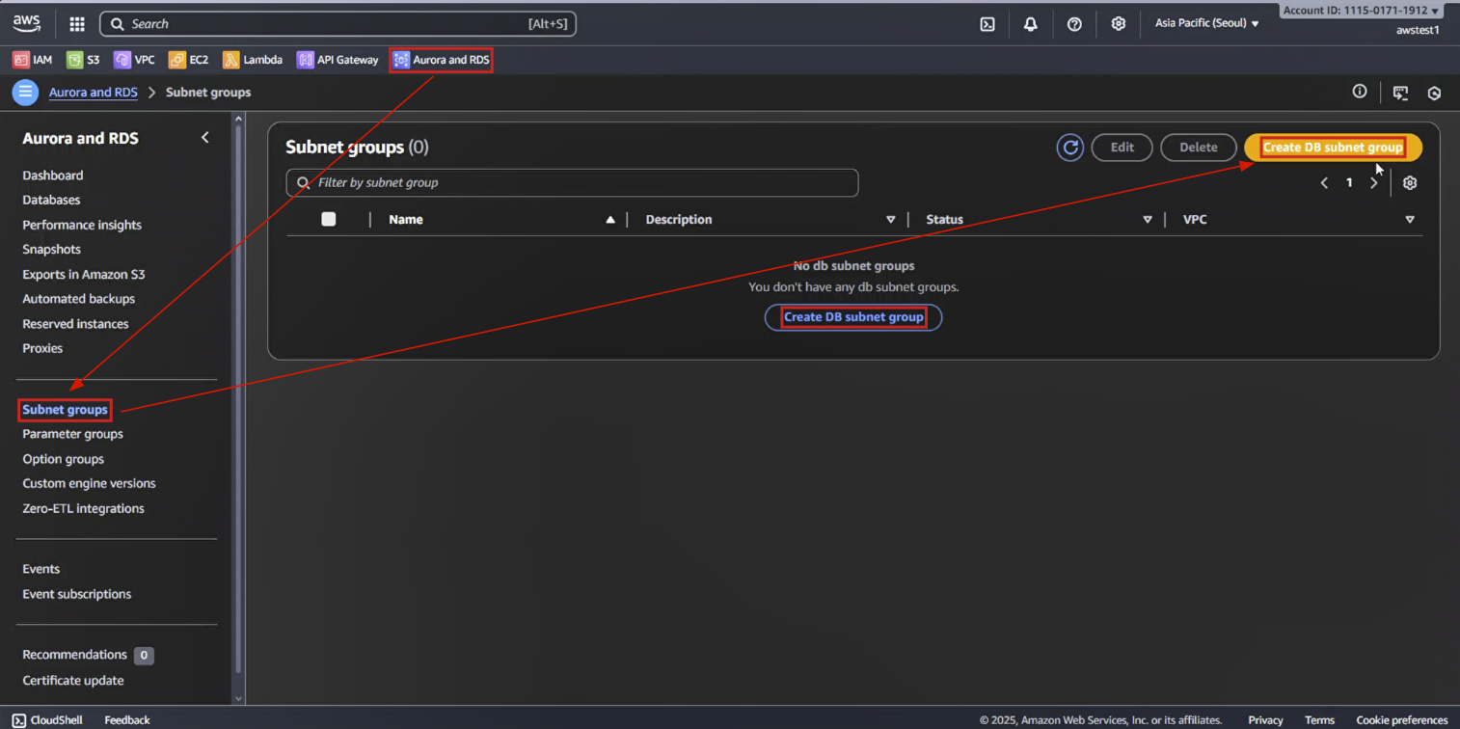This screenshot has height=729, width=1460.
Task: Open Parameter groups in the sidebar
Action: [72, 434]
